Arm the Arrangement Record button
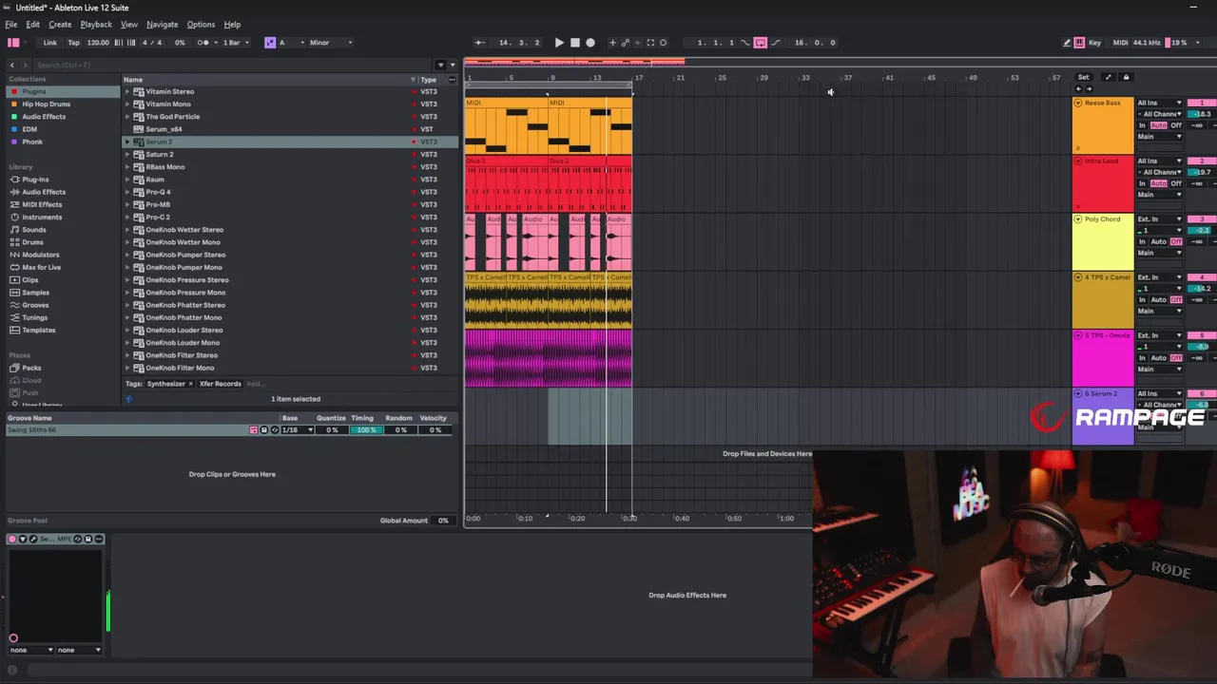Screen dimensions: 1217x684 (590, 43)
